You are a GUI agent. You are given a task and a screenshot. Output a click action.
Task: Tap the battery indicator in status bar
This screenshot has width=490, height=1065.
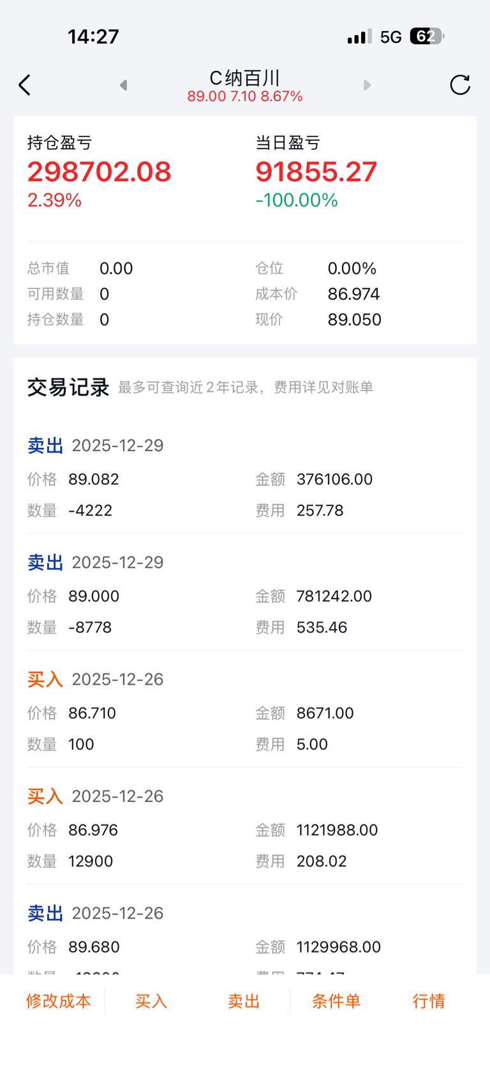tap(426, 36)
